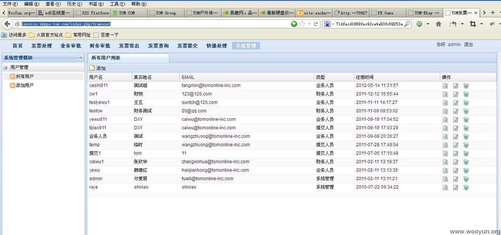Delete user testyewu1
The height and width of the screenshot is (235, 501).
tap(466, 103)
